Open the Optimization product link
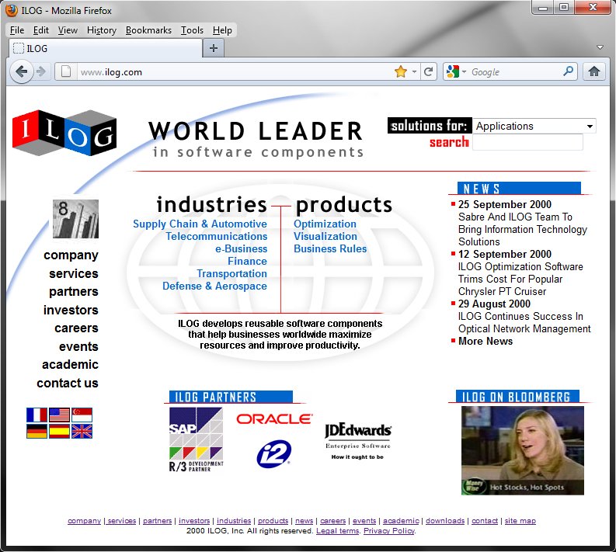The height and width of the screenshot is (552, 616). (325, 224)
